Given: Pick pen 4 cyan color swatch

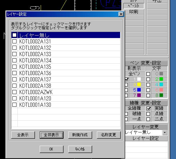Looking at the screenshot, I should (161, 85).
